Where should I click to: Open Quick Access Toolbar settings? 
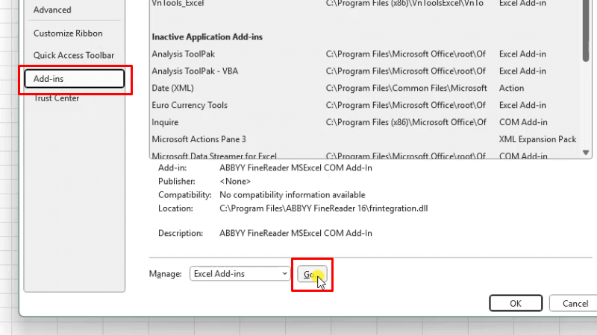(73, 56)
